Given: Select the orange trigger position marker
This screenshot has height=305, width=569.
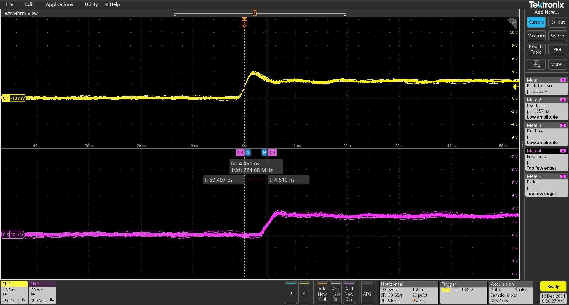Looking at the screenshot, I should [244, 23].
